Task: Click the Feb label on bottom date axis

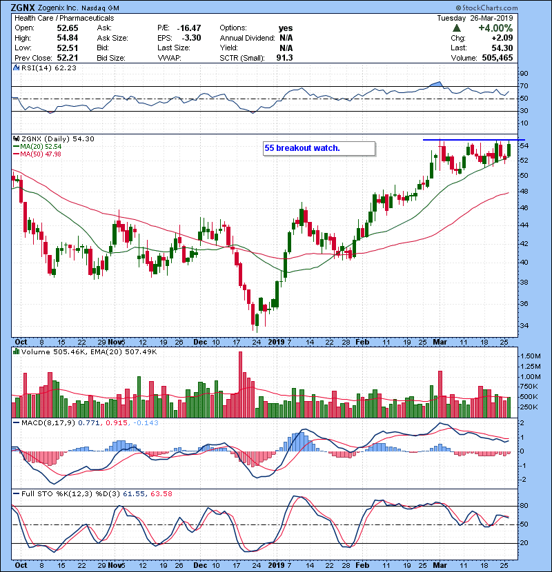Action: [362, 565]
